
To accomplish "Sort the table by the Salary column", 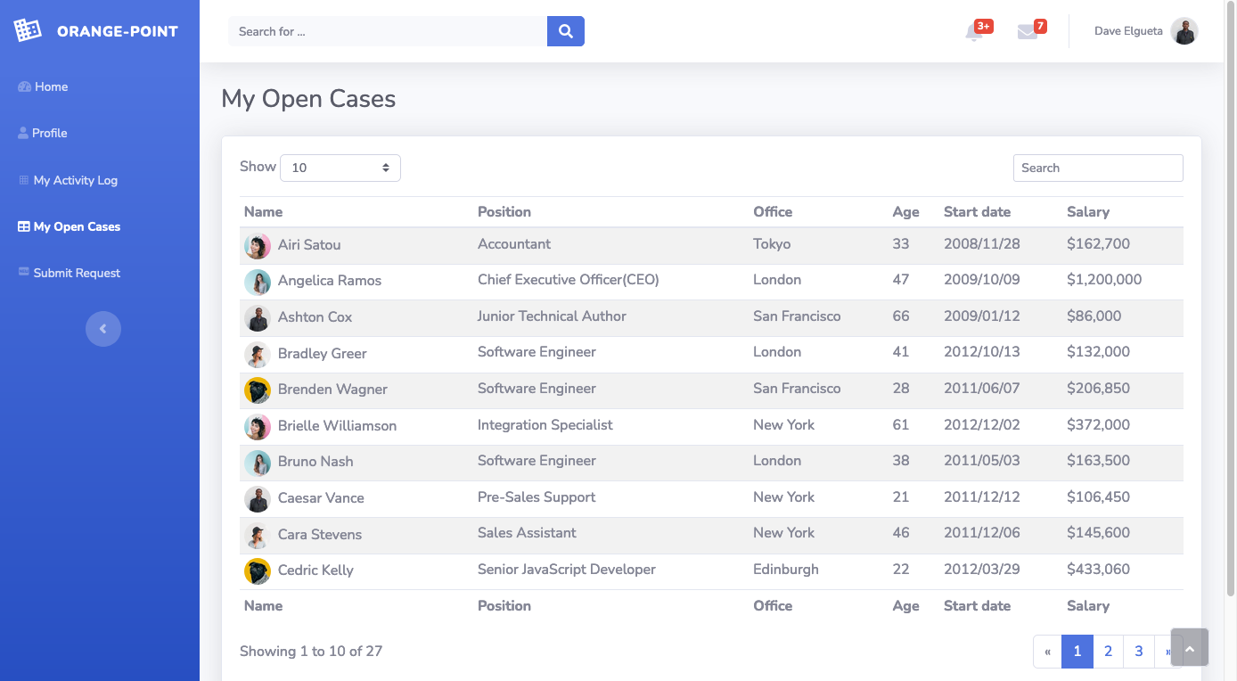I will click(x=1088, y=211).
